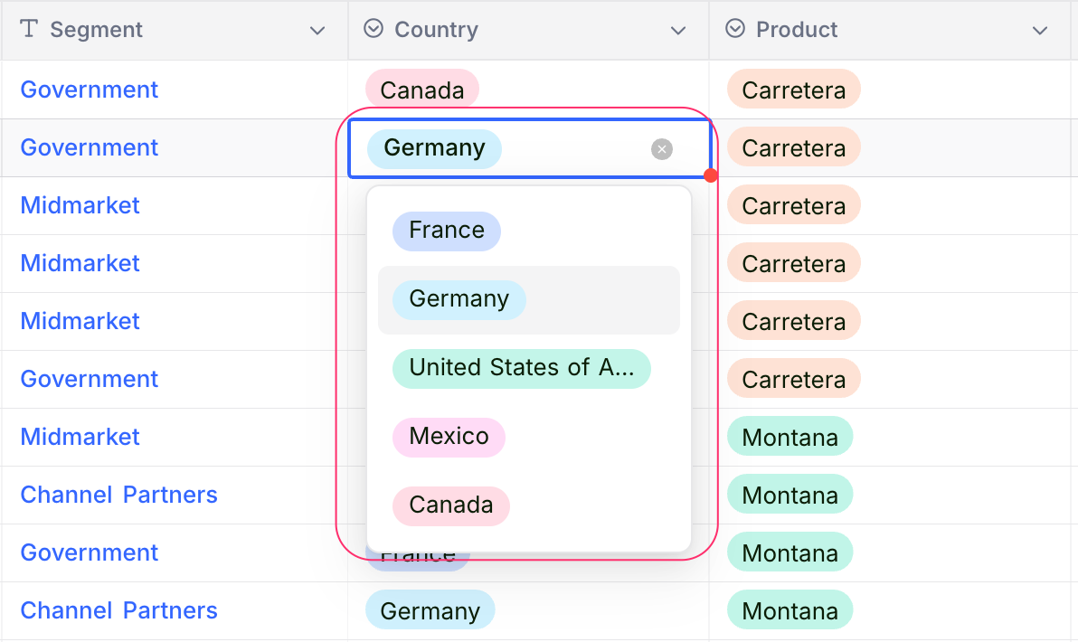The width and height of the screenshot is (1078, 642).
Task: Click the Germany tag in the bottom row
Action: (430, 610)
